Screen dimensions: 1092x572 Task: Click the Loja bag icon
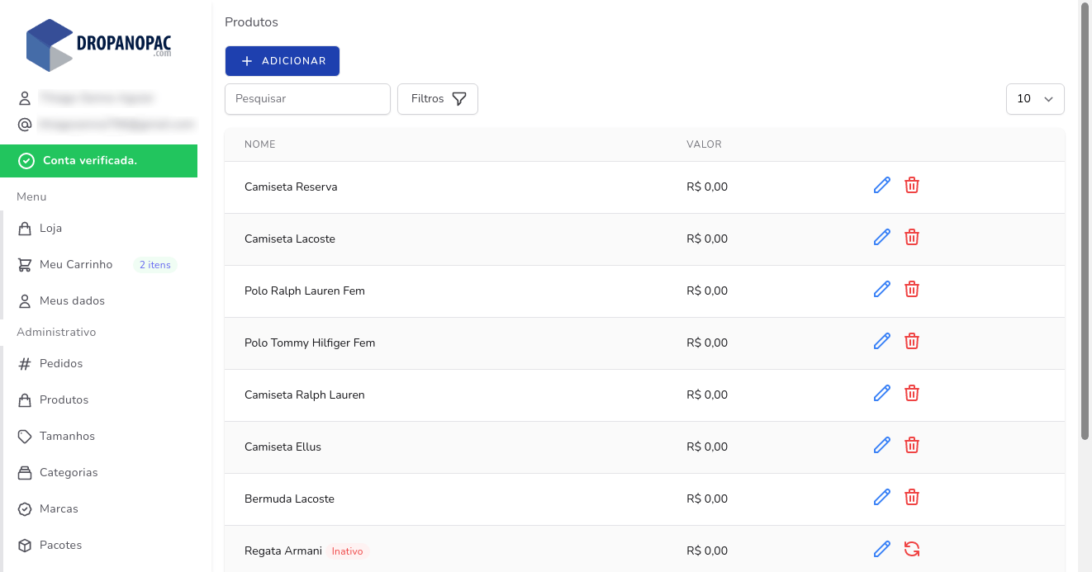coord(25,229)
